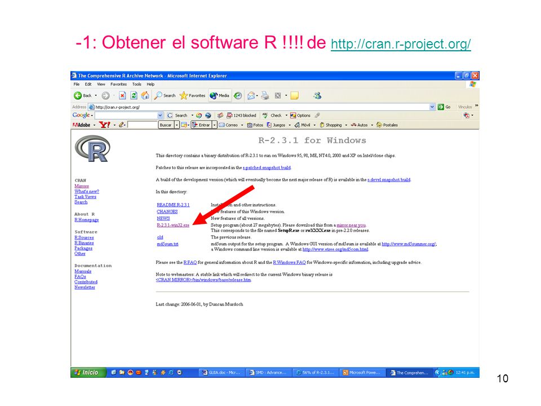541x406 pixels.
Task: Click the Mail envelope icon
Action: (x=251, y=96)
